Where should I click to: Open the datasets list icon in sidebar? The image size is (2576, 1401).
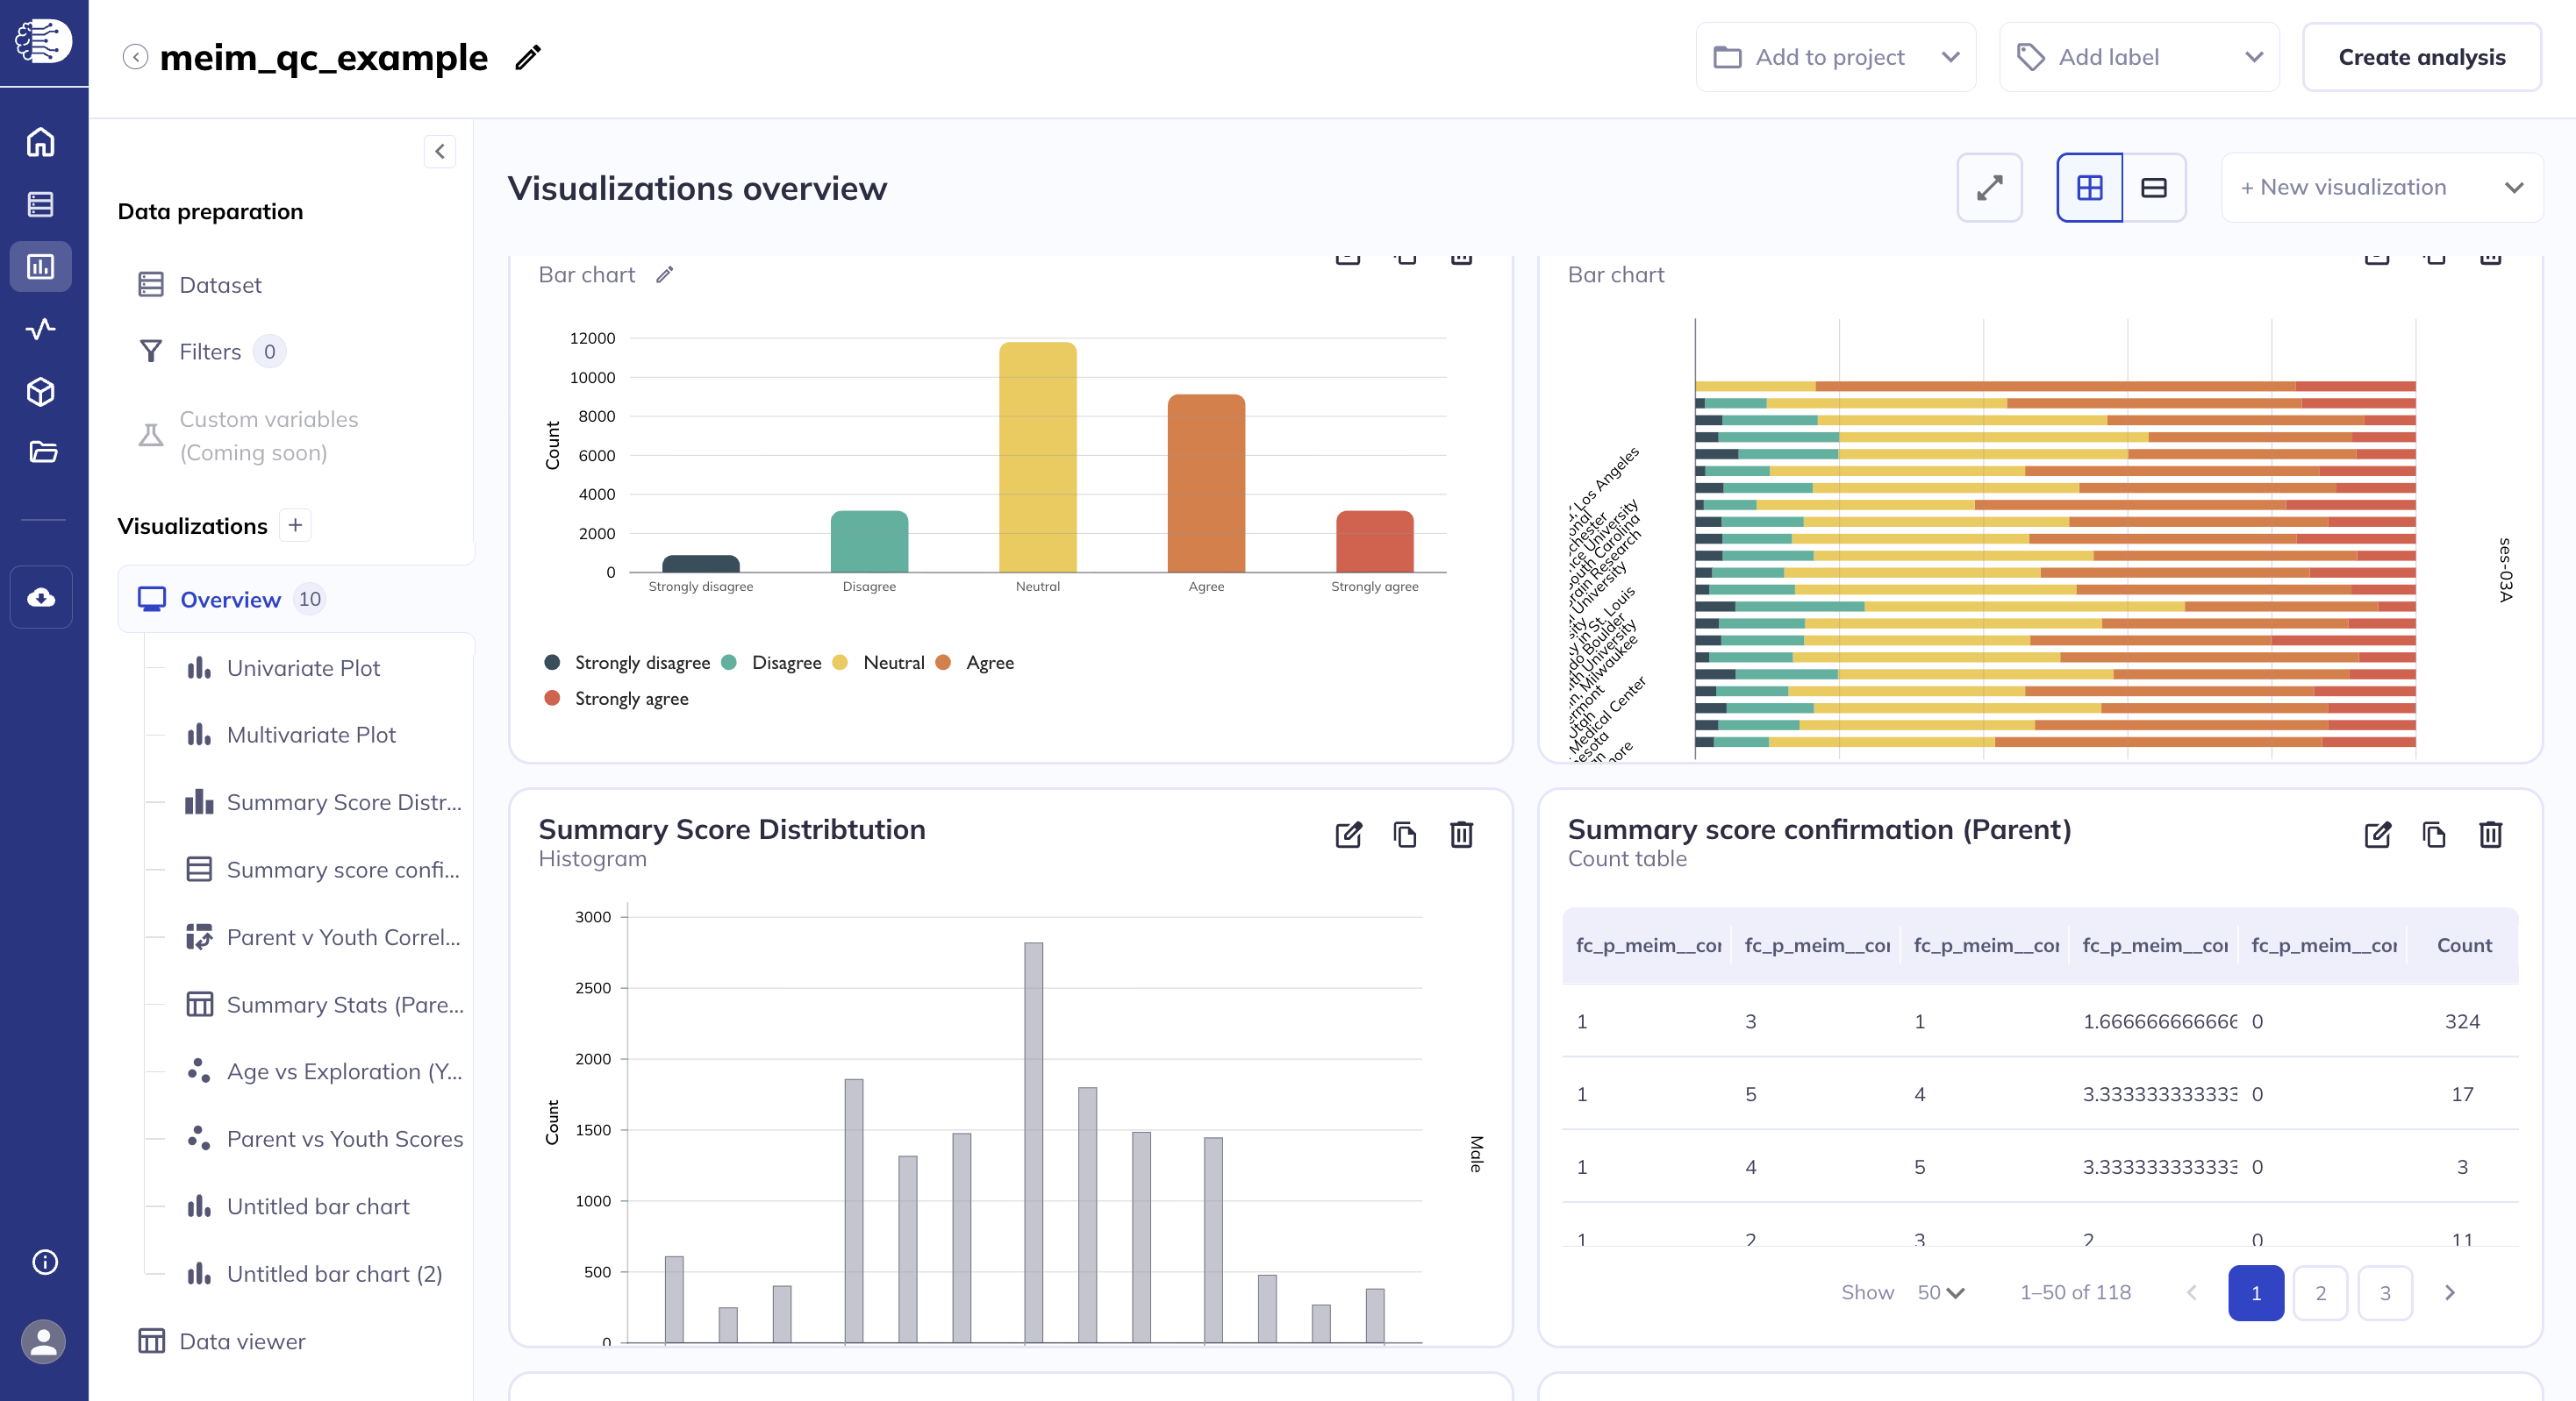41,205
